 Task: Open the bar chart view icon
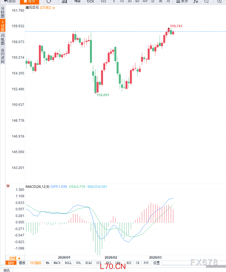coord(64,1)
